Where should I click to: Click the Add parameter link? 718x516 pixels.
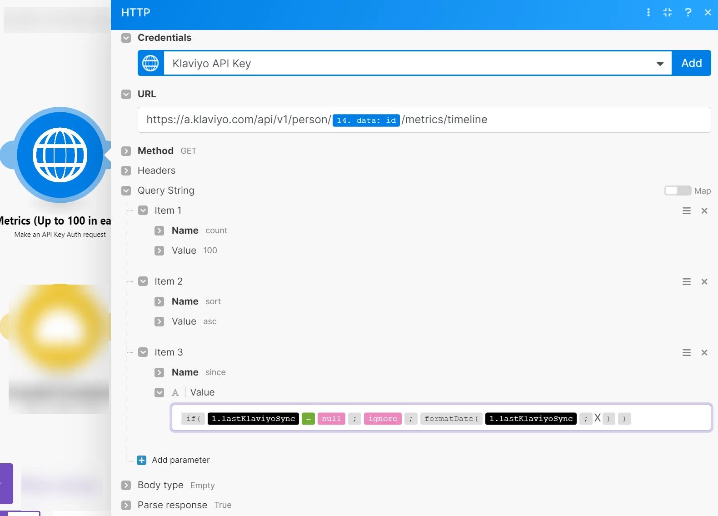181,460
